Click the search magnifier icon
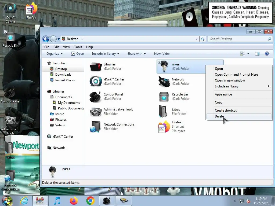Screen dimensions: 275x206 pyautogui.click(x=269, y=39)
